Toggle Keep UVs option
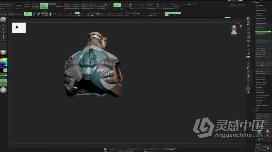272x152 pixels. (263, 30)
